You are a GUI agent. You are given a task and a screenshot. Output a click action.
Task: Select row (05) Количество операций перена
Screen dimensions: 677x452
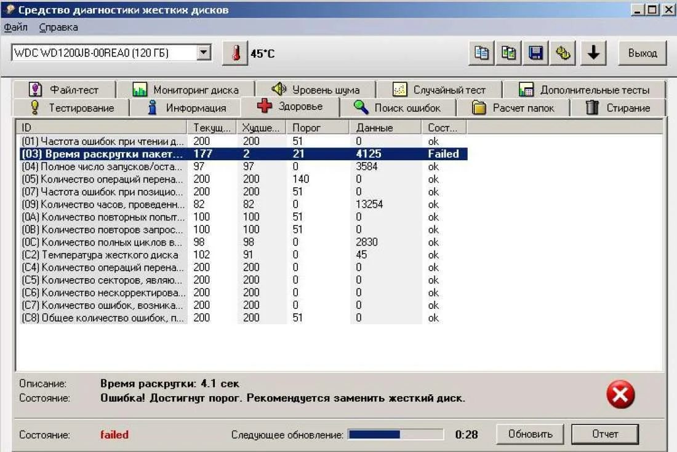[x=244, y=179]
